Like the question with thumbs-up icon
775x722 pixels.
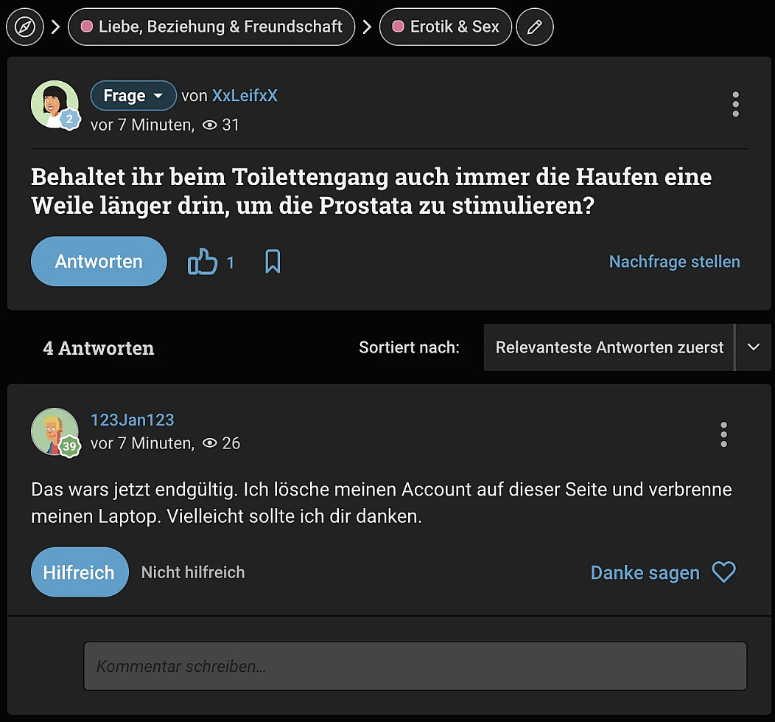pos(203,262)
